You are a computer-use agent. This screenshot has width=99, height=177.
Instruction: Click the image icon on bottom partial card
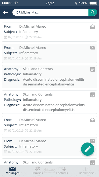[93, 163]
